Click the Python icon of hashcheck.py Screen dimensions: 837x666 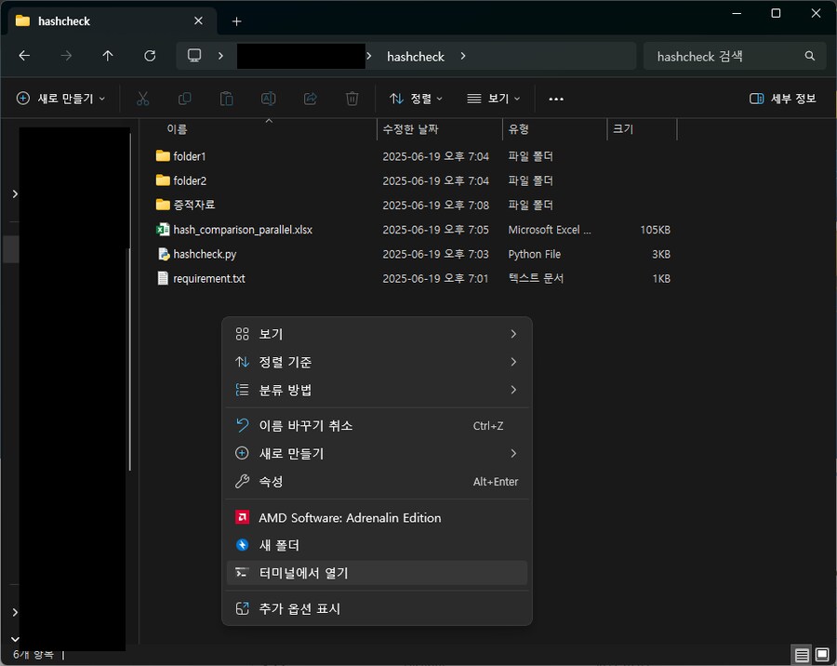(164, 254)
